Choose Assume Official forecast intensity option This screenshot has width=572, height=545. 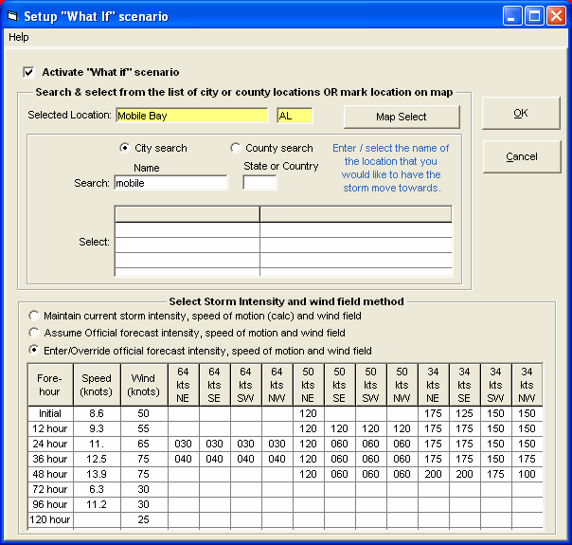(x=35, y=333)
